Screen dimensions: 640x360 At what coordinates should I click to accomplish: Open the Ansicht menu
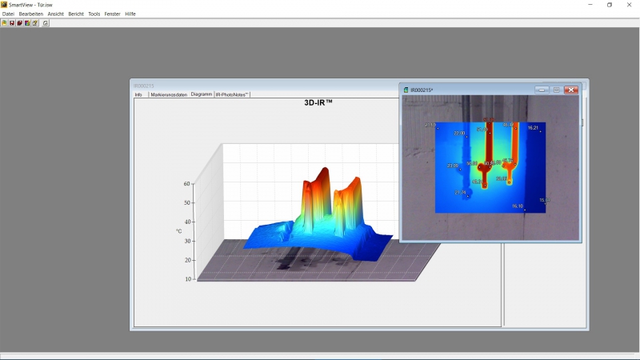coord(56,14)
